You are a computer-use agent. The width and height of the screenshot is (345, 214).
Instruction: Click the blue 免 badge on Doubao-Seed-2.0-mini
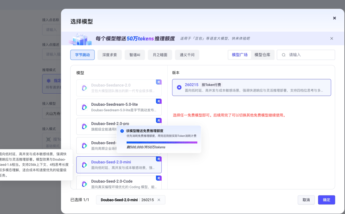click(x=158, y=159)
